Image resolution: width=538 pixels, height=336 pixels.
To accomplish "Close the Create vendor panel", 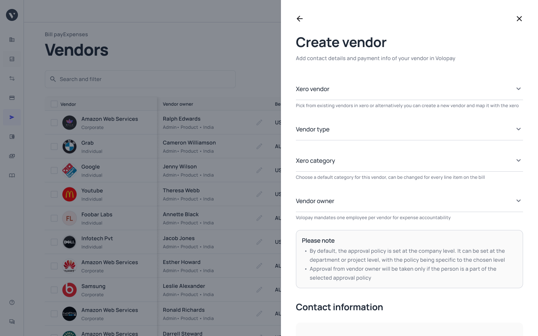I will pos(519,19).
